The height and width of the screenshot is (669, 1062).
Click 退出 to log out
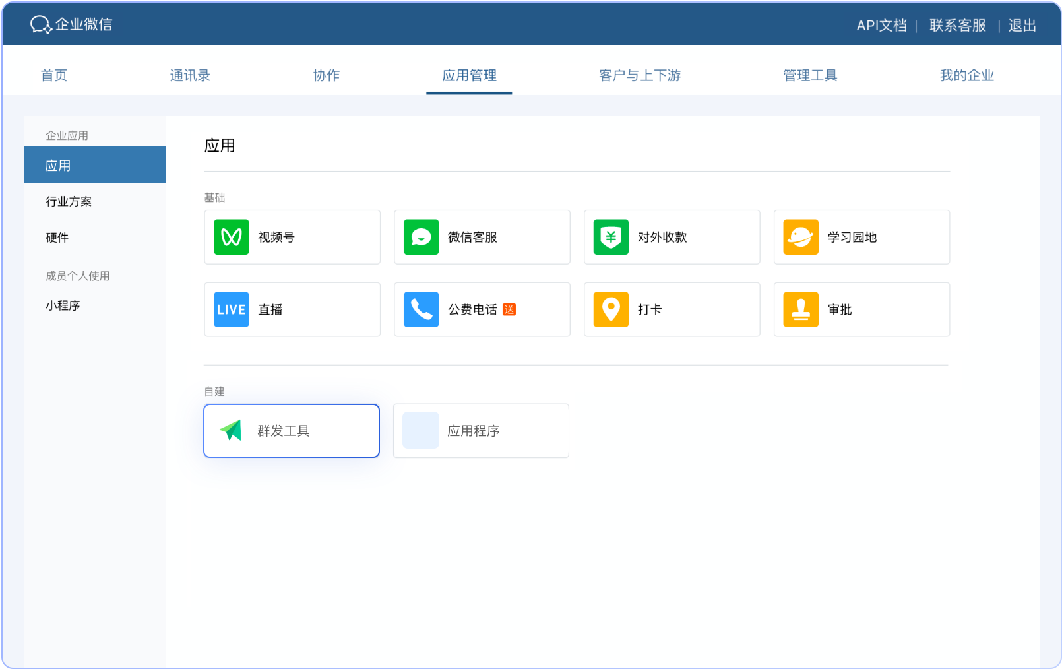coord(1022,25)
